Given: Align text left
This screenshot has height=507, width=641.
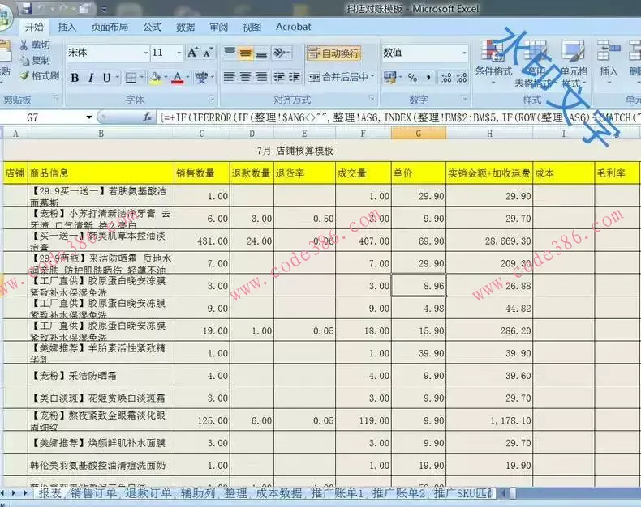Looking at the screenshot, I should 230,77.
